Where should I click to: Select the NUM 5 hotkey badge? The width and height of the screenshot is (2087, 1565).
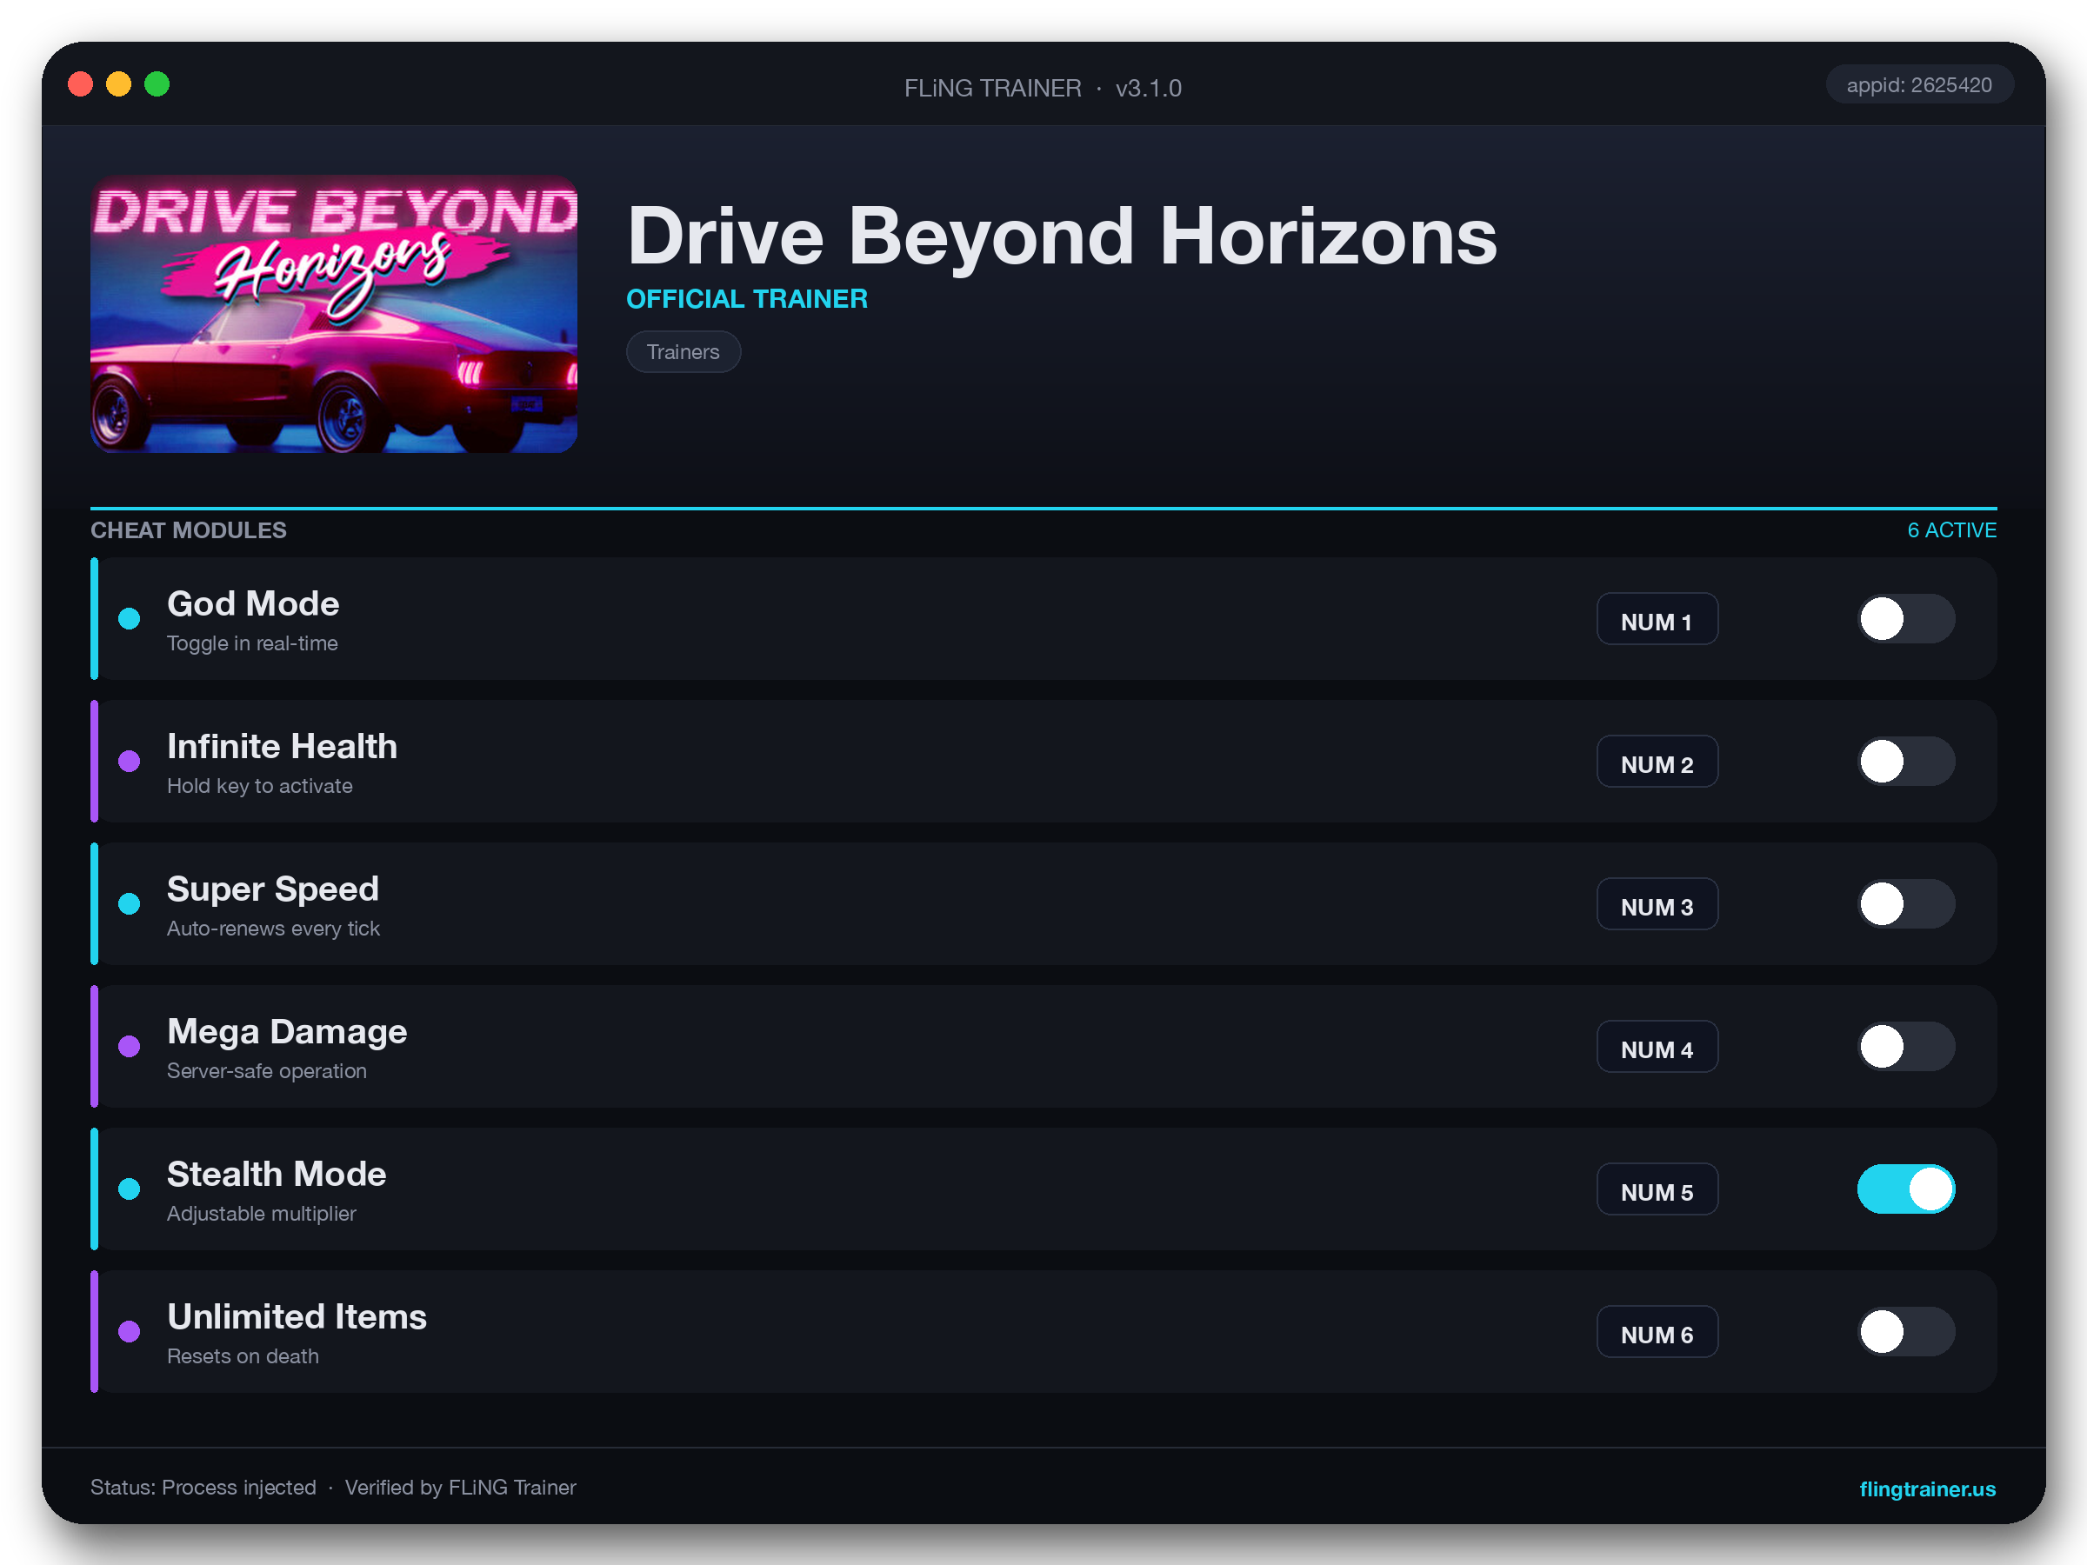point(1657,1189)
